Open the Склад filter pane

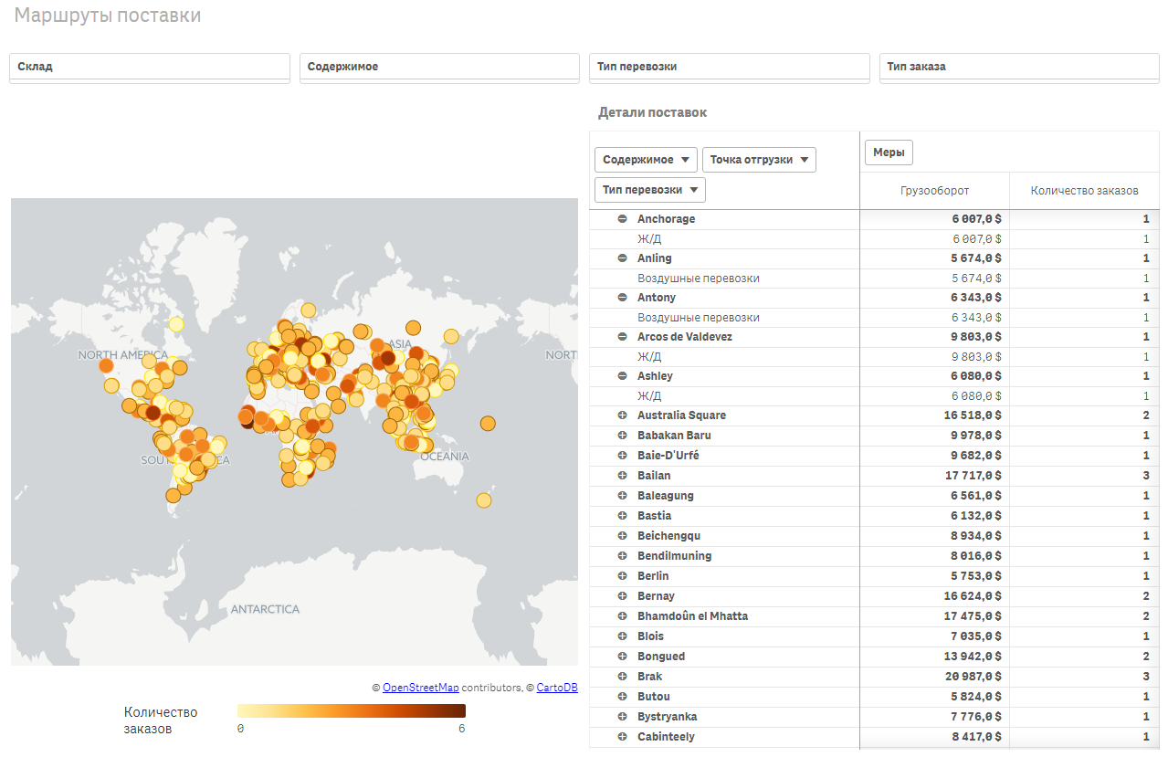(149, 68)
